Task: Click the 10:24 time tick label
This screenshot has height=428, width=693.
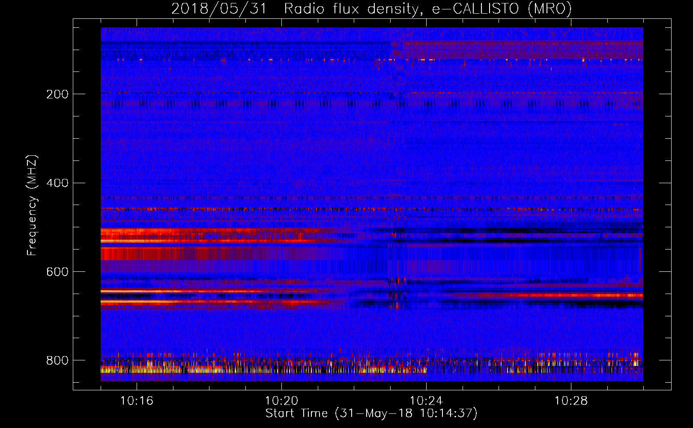Action: (x=426, y=401)
